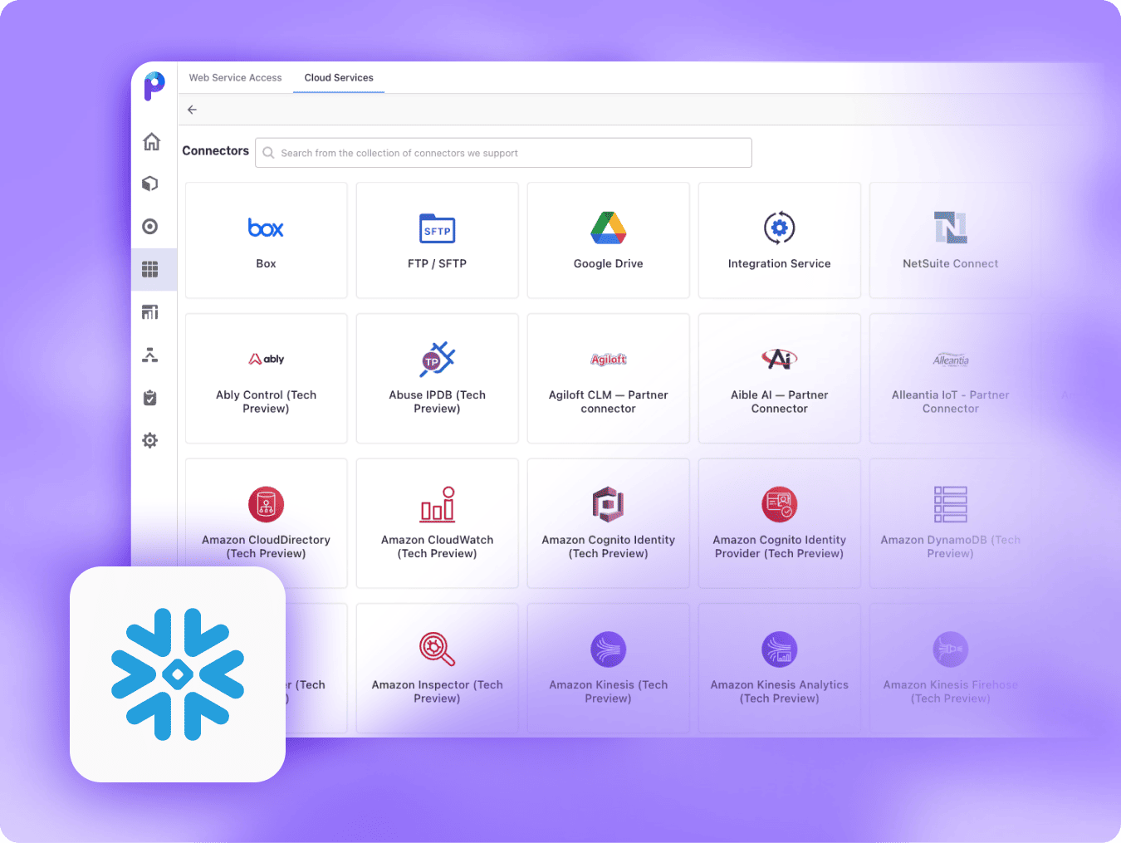Select the Amazon Cognito Identity Provider icon

pyautogui.click(x=780, y=504)
